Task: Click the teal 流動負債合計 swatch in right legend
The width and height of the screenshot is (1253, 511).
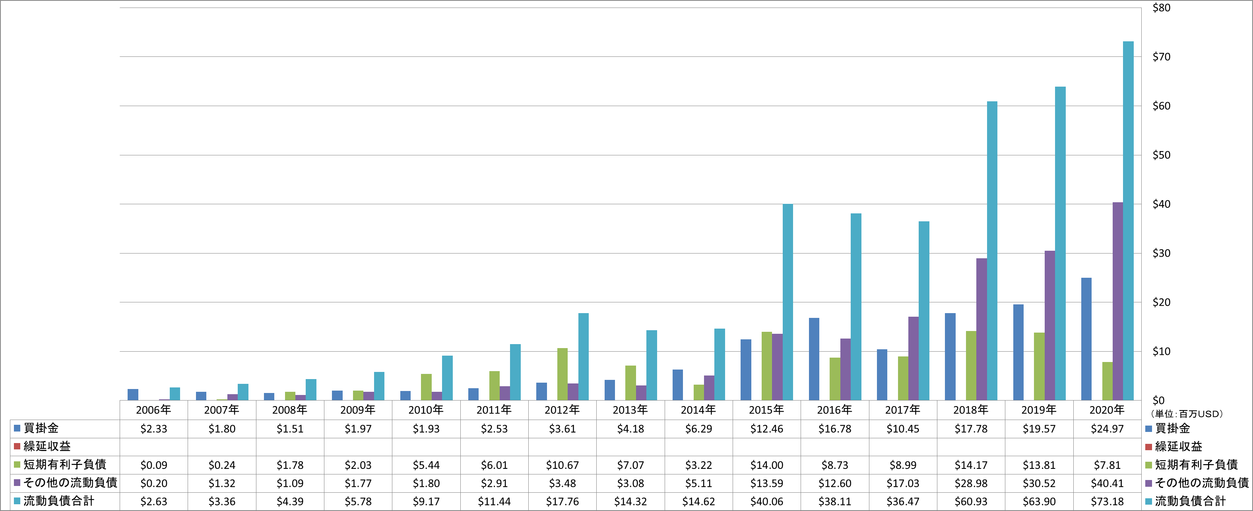Action: (1148, 501)
